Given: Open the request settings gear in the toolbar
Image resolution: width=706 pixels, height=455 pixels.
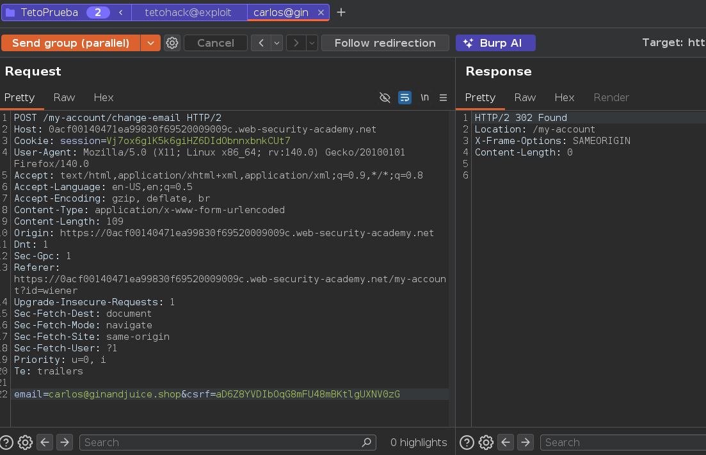Looking at the screenshot, I should [x=172, y=44].
